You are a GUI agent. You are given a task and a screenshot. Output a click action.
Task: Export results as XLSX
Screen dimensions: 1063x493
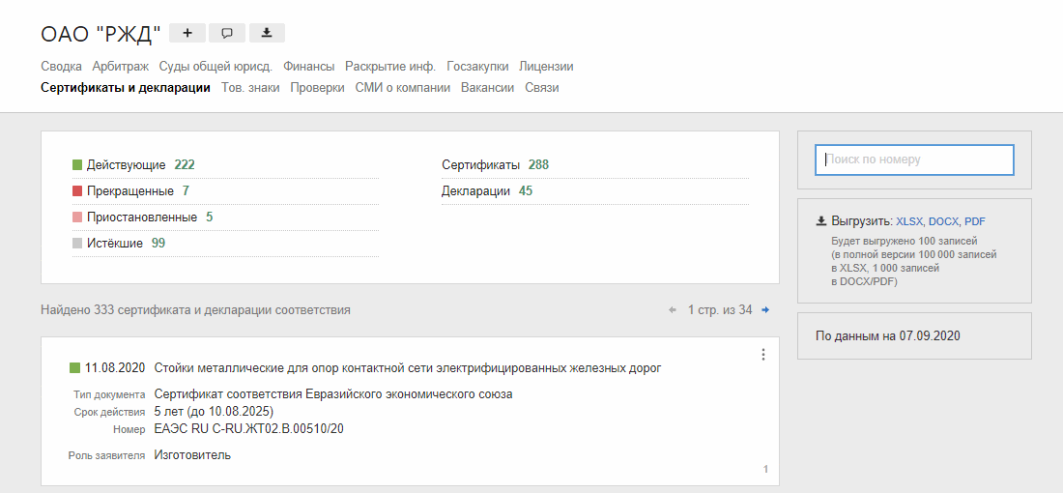(908, 221)
